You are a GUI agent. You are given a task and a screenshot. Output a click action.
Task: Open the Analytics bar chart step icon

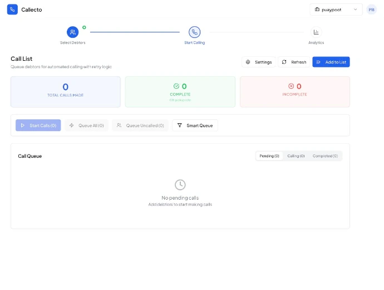pyautogui.click(x=316, y=32)
